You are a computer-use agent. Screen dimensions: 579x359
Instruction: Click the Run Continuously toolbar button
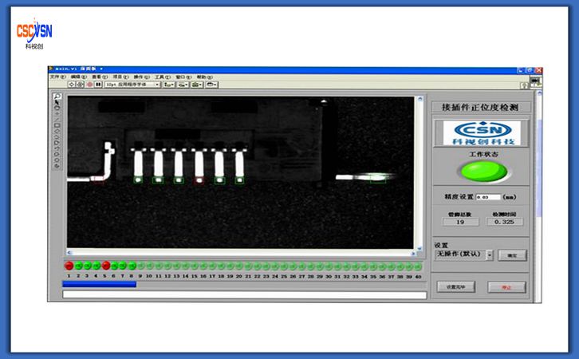coord(80,84)
